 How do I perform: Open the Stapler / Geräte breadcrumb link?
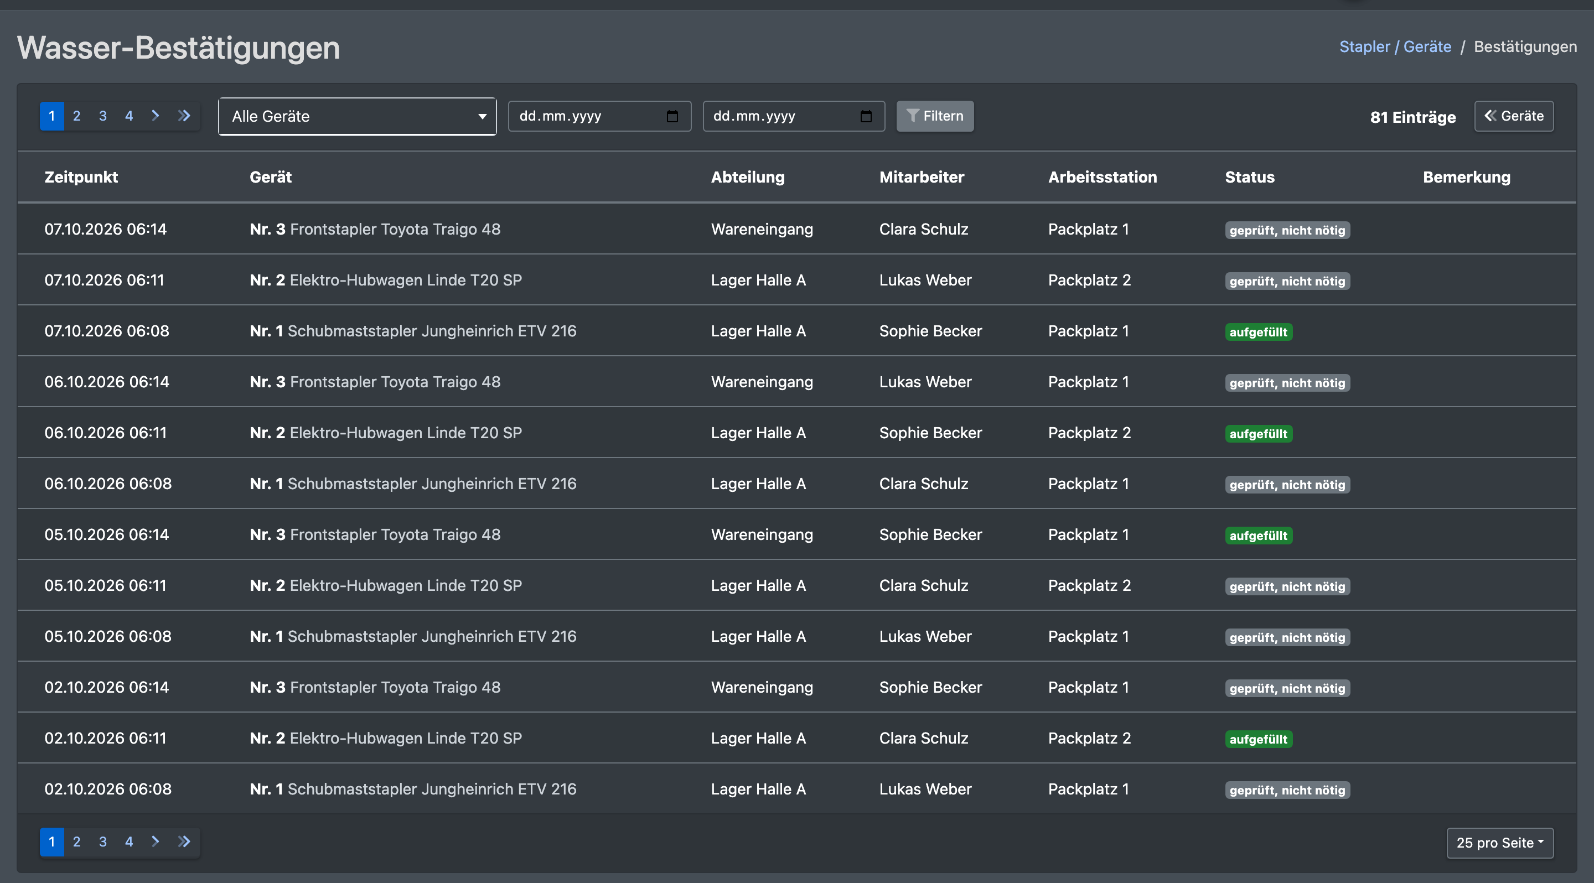pos(1395,46)
